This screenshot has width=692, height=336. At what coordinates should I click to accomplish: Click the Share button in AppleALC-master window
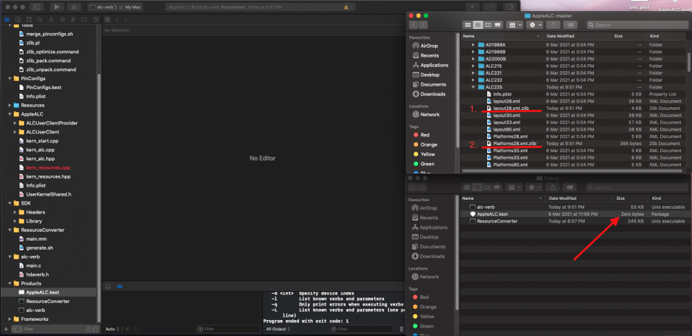tap(554, 25)
